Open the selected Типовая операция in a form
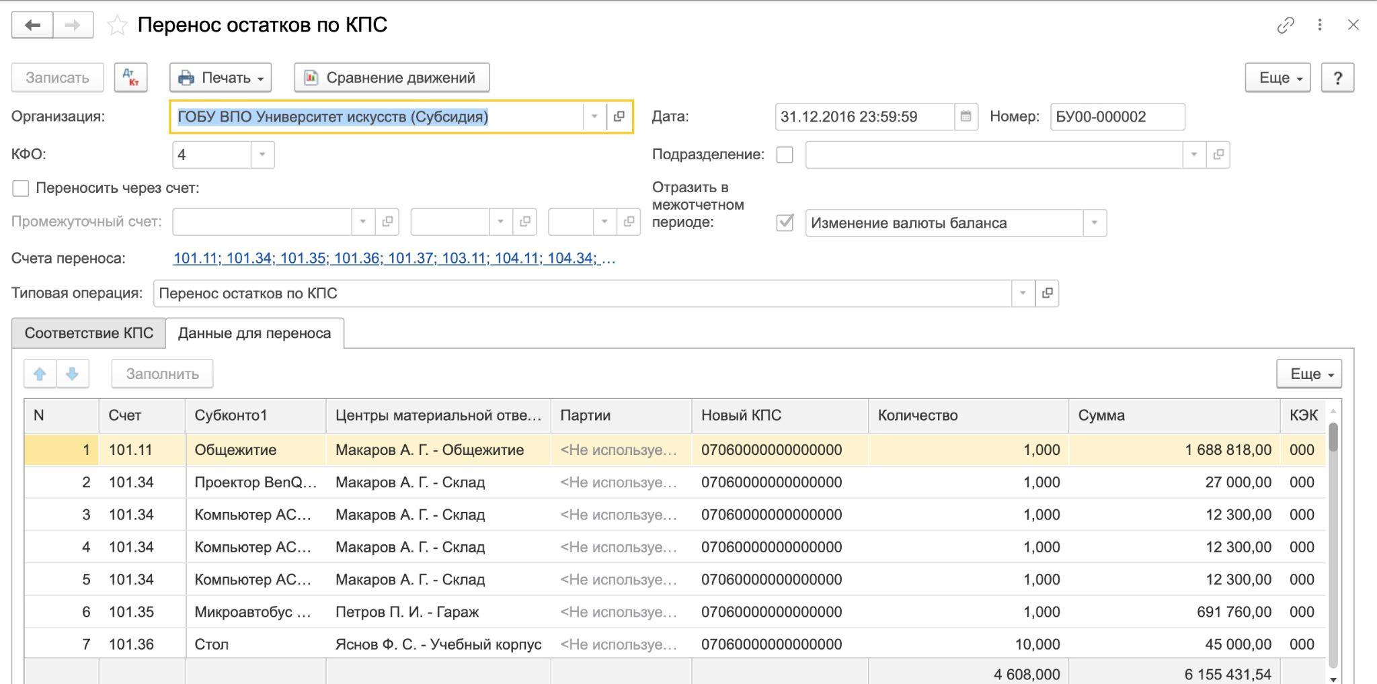 pyautogui.click(x=1047, y=293)
